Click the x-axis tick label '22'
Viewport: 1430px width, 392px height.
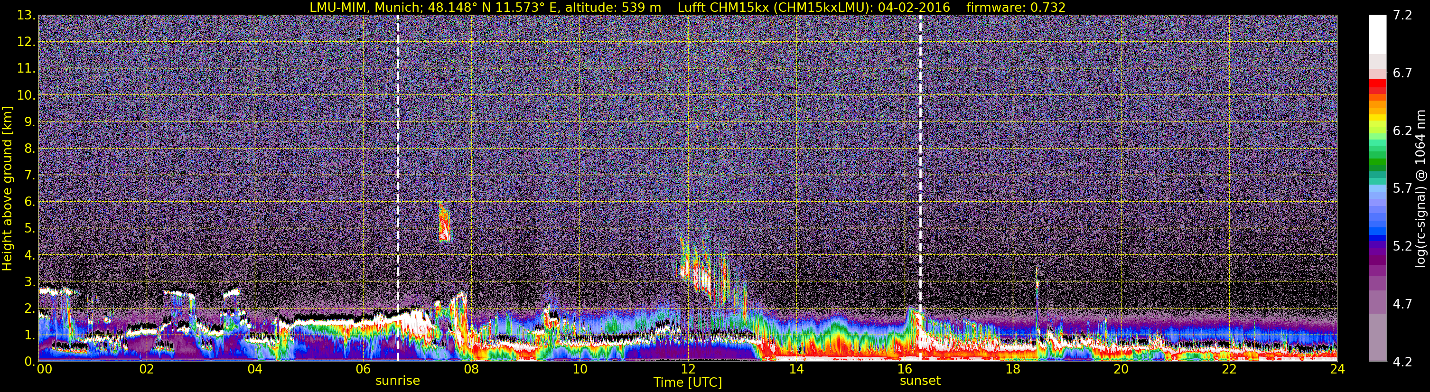click(x=1229, y=370)
